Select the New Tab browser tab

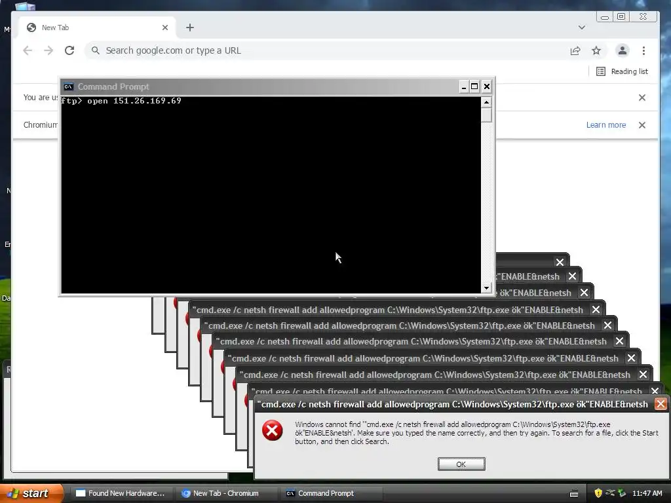point(97,28)
